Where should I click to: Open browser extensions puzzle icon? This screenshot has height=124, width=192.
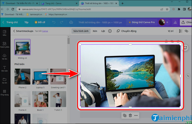179,9
